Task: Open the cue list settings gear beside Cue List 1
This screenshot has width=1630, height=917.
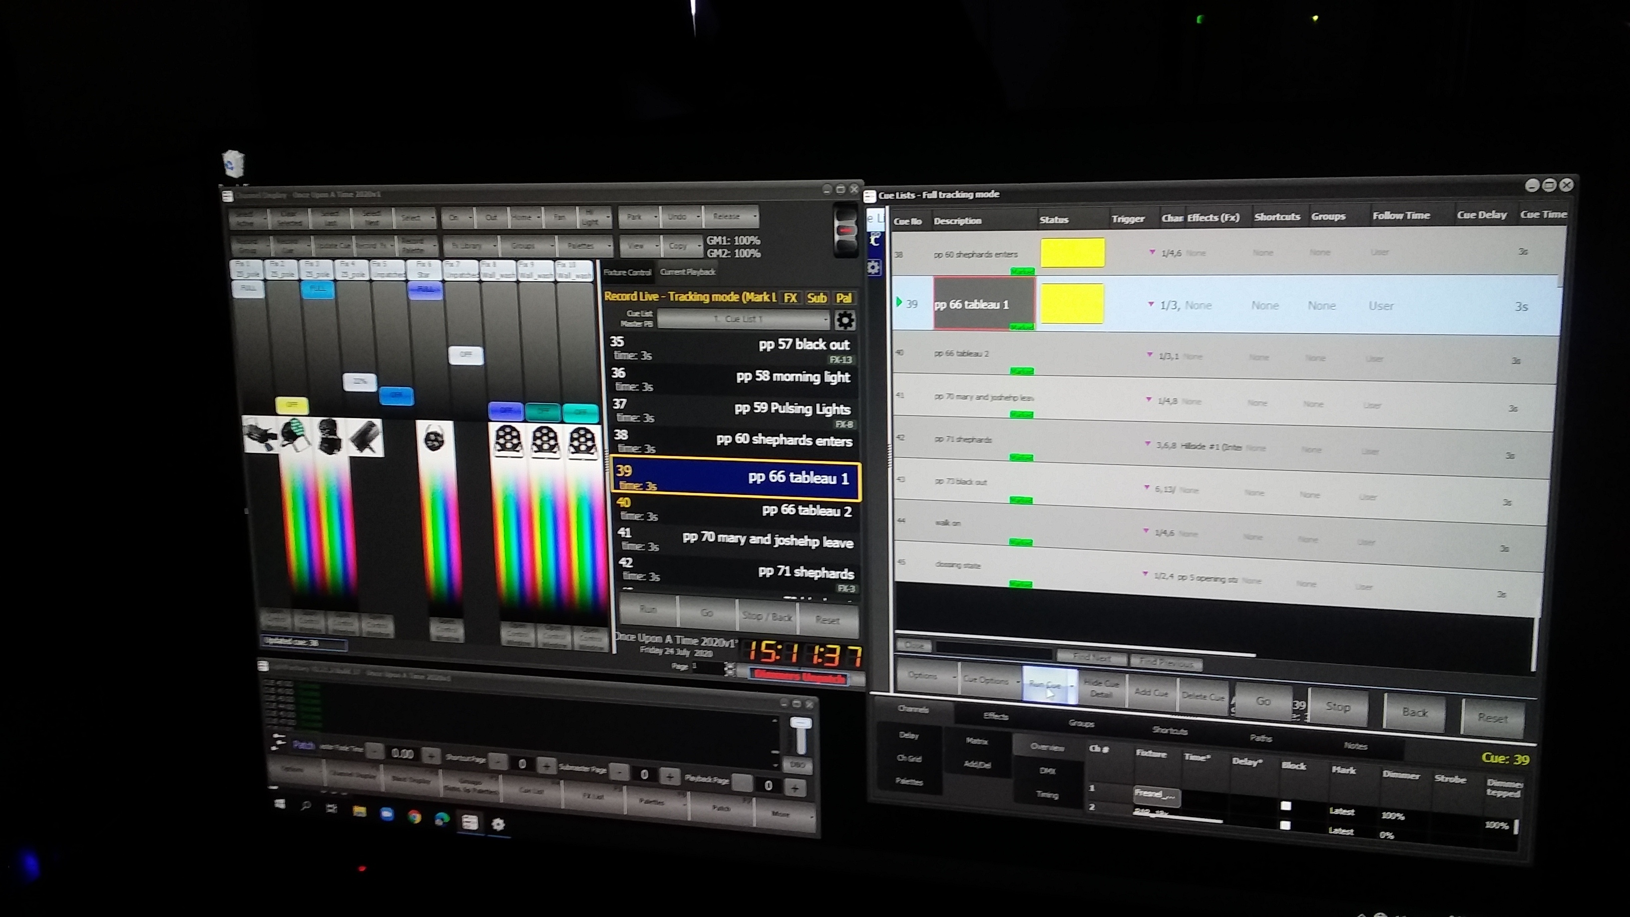Action: 845,320
